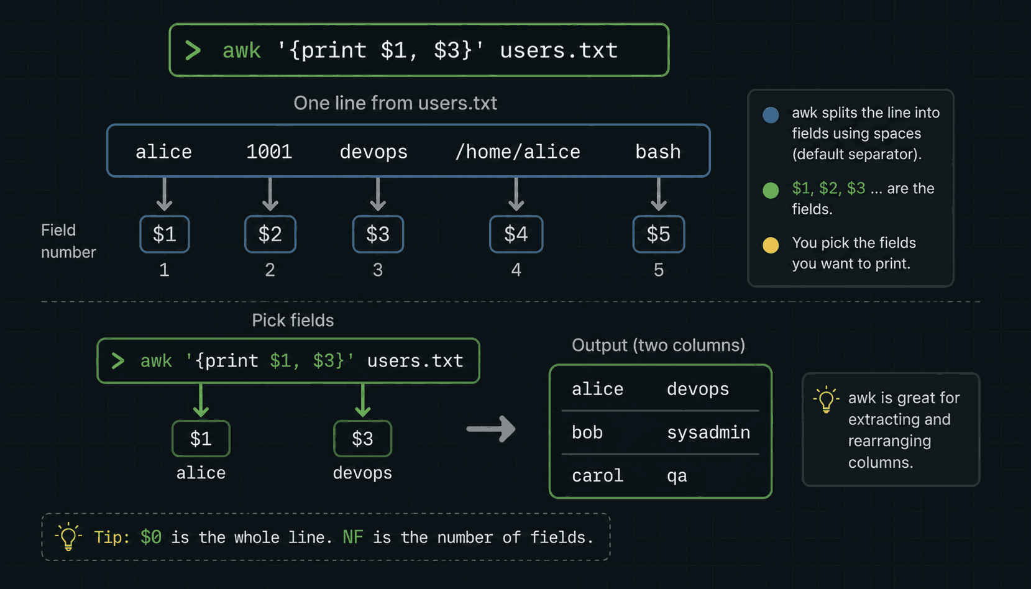This screenshot has width=1031, height=589.
Task: Click the 'Field number' label
Action: click(x=68, y=241)
